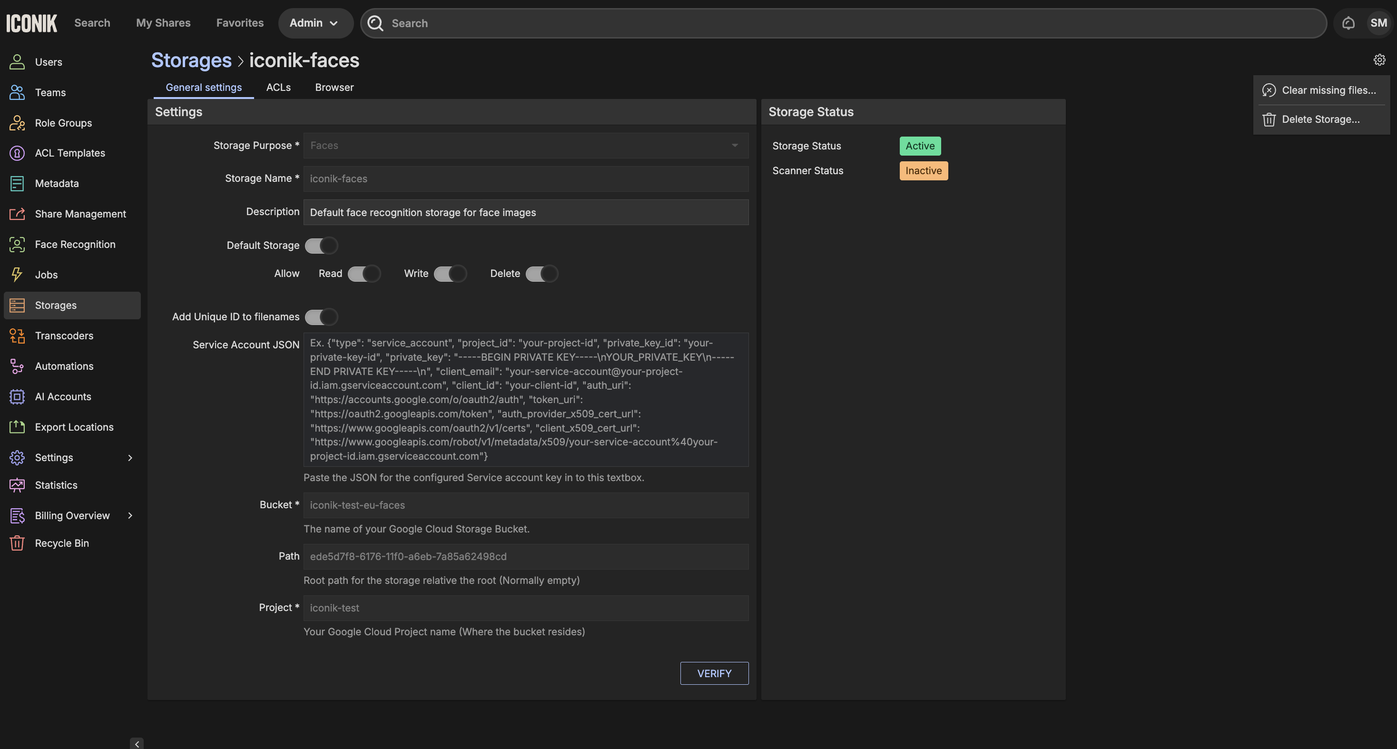The image size is (1397, 749).
Task: Open the storage gear settings icon
Action: tap(1379, 59)
